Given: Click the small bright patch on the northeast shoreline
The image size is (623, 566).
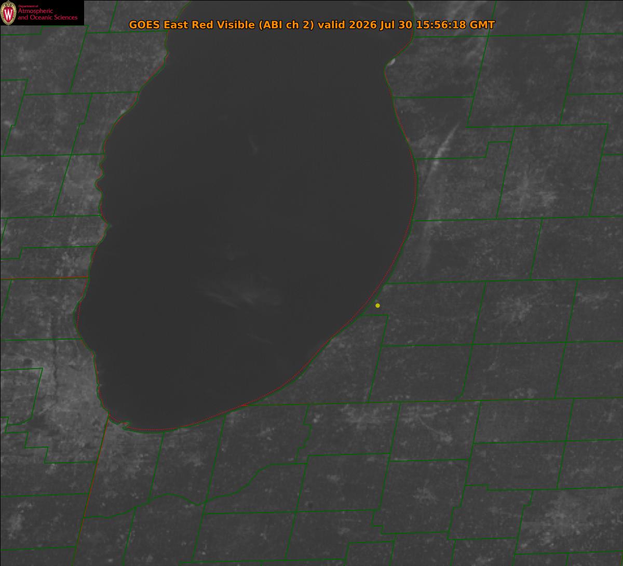Looking at the screenshot, I should coord(392,62).
